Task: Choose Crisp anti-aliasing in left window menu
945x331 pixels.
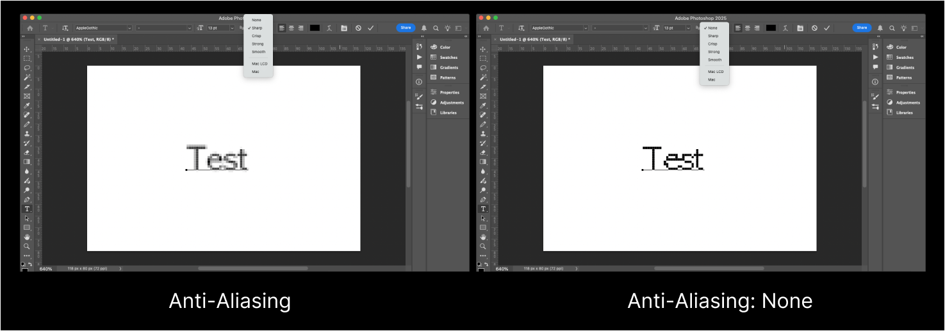Action: pos(257,36)
